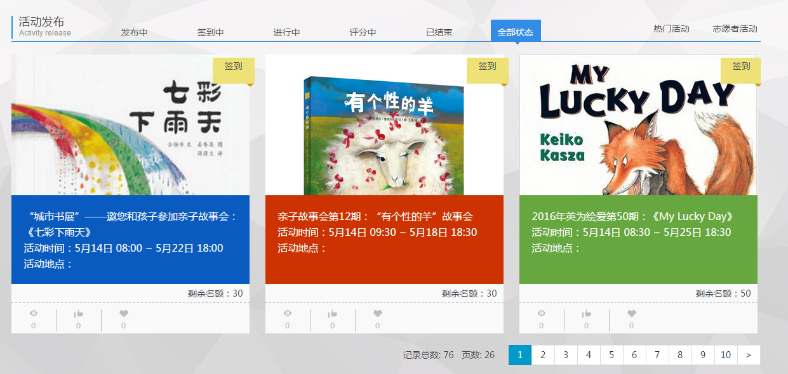Click the next page arrow button

[x=749, y=355]
